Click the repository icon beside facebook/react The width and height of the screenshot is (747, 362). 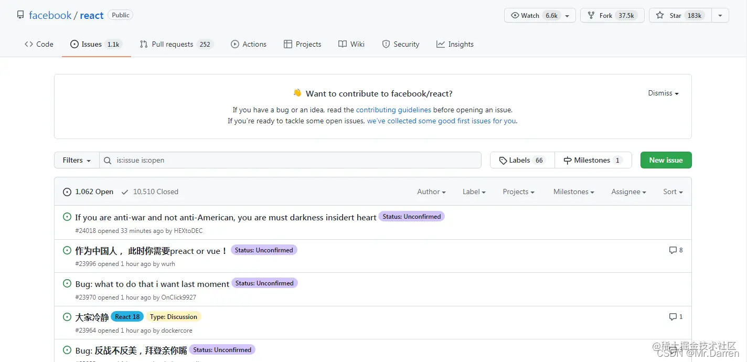[20, 15]
